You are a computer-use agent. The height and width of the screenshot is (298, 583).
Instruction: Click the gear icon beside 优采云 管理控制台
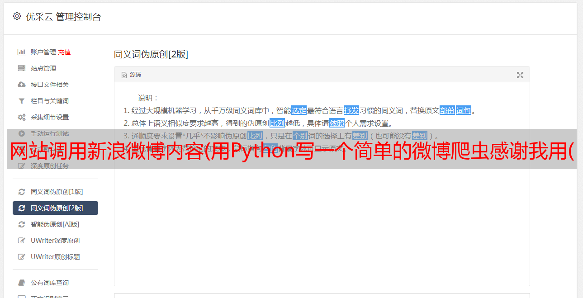click(x=17, y=17)
